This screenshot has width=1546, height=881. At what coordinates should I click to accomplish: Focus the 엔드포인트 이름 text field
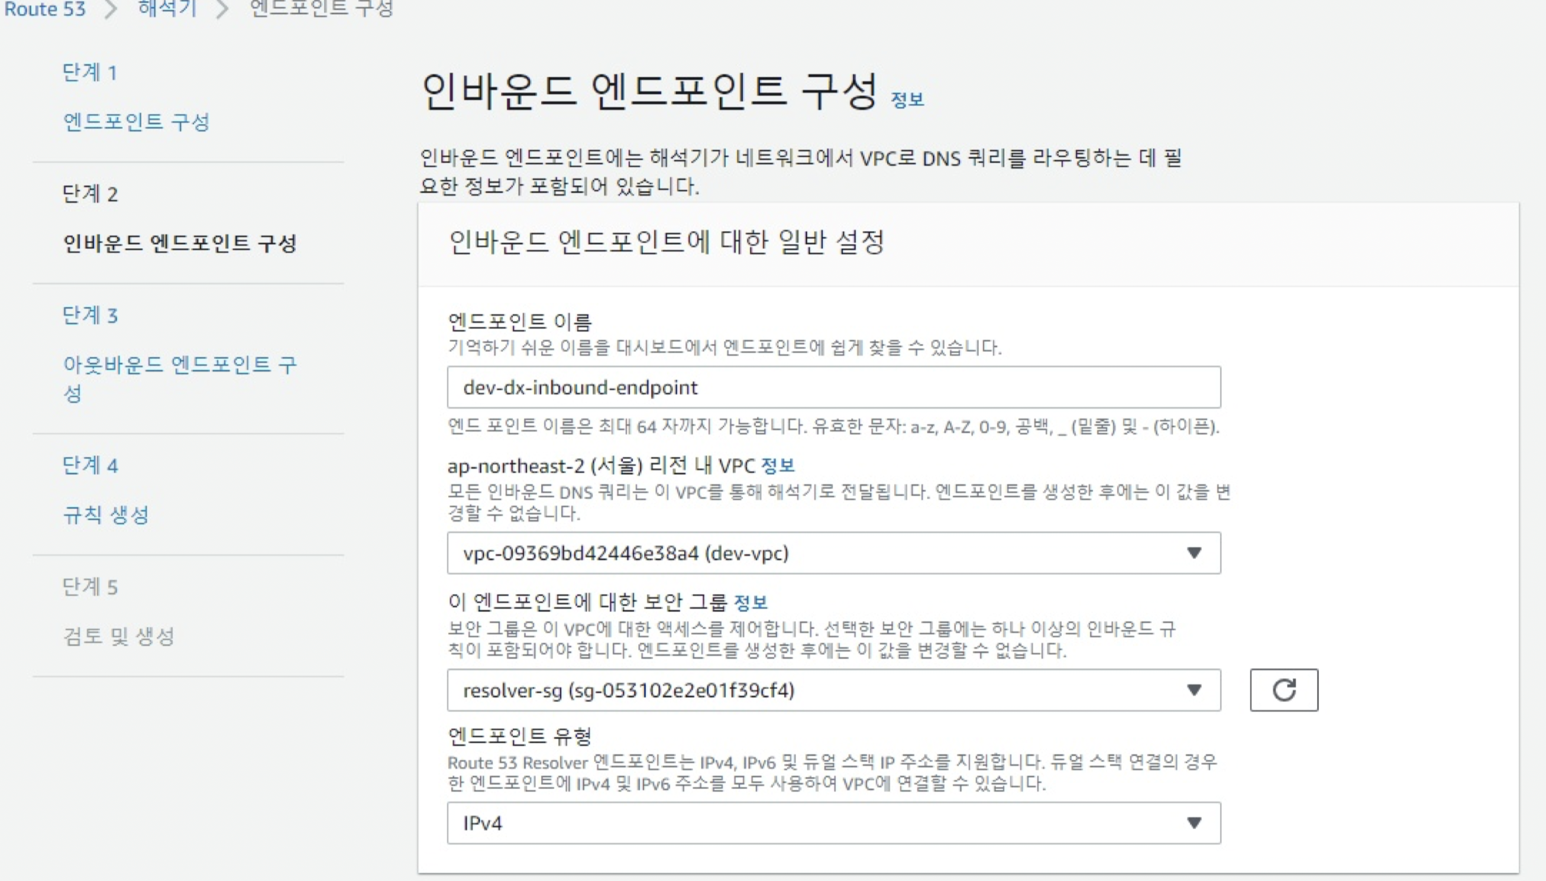833,387
